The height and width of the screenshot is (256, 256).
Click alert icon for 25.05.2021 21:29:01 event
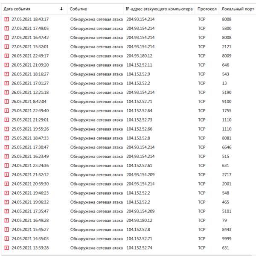click(6, 120)
